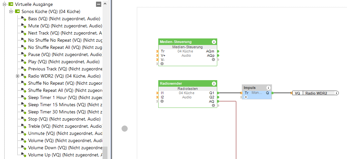Collapse the Sonos Küche tree node
This screenshot has height=159, width=347.
(11, 11)
